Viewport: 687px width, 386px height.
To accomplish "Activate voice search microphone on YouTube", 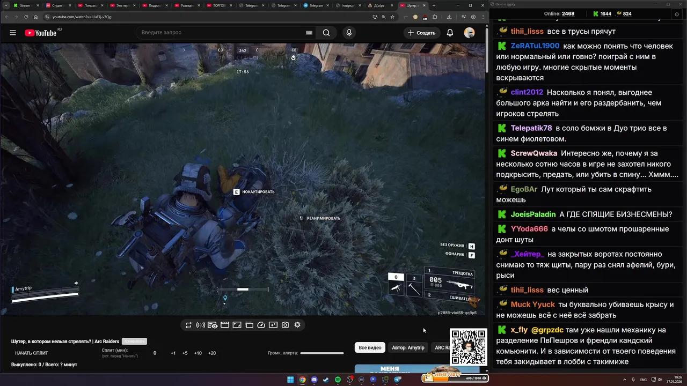I will (349, 33).
